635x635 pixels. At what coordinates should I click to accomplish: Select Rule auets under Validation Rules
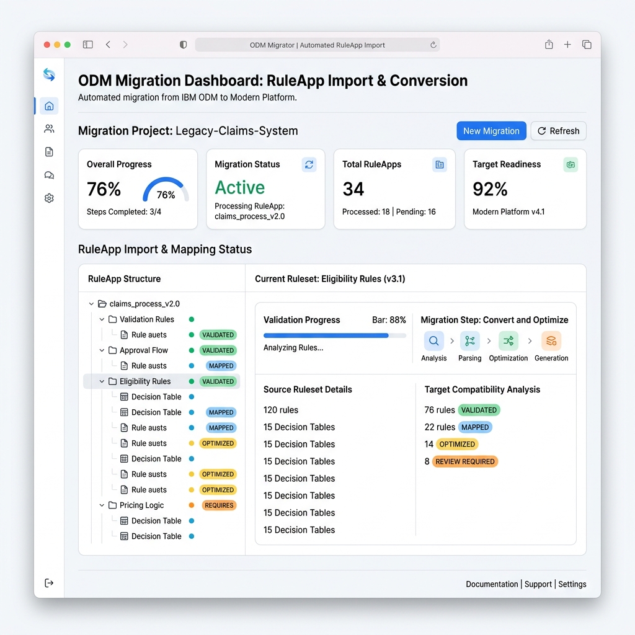(149, 335)
